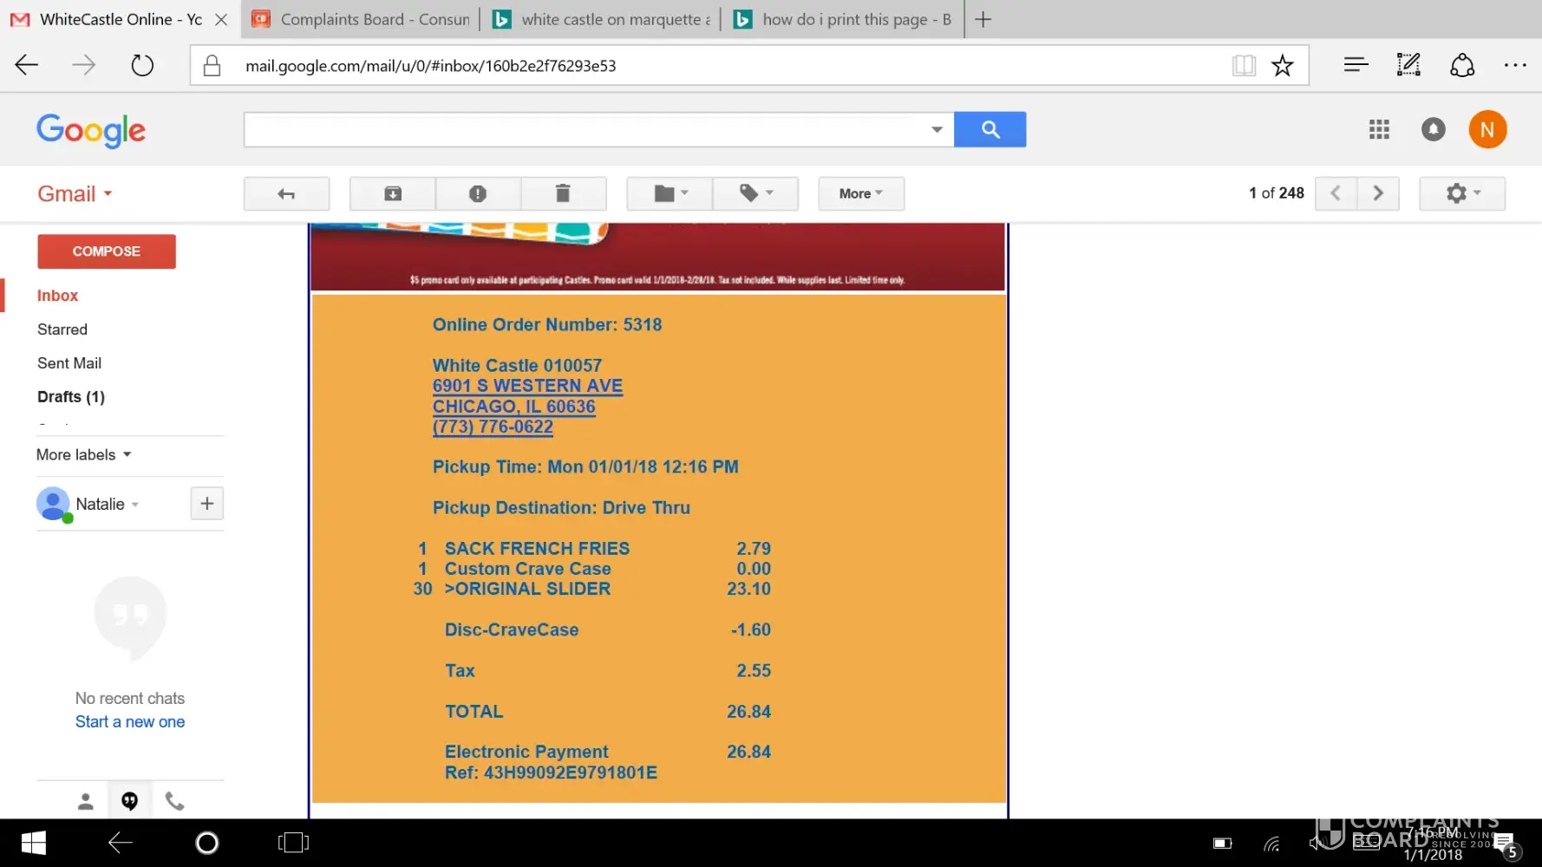Go to the newer conversation arrow
Viewport: 1542px width, 867px height.
tap(1336, 193)
